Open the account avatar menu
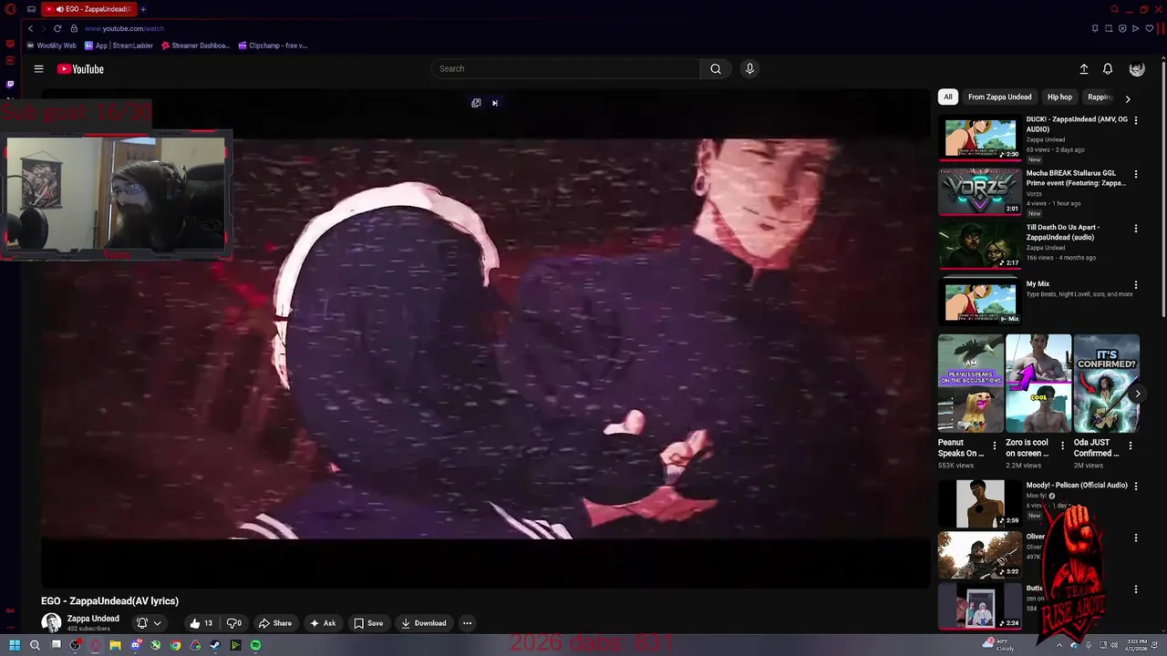The height and width of the screenshot is (656, 1167). click(x=1137, y=69)
